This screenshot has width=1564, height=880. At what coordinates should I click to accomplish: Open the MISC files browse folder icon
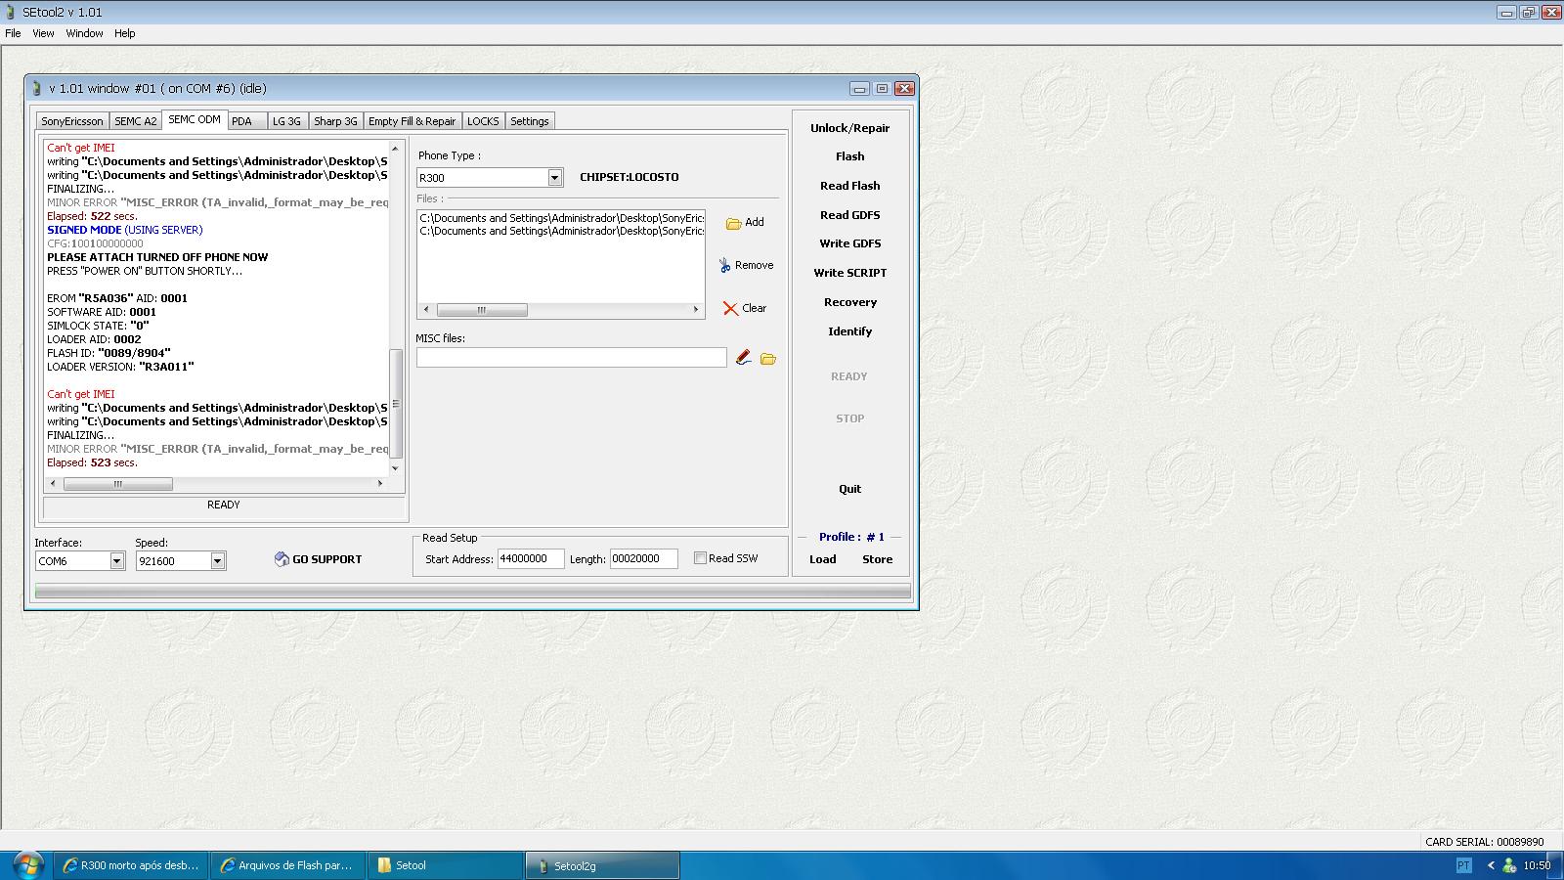pos(768,359)
